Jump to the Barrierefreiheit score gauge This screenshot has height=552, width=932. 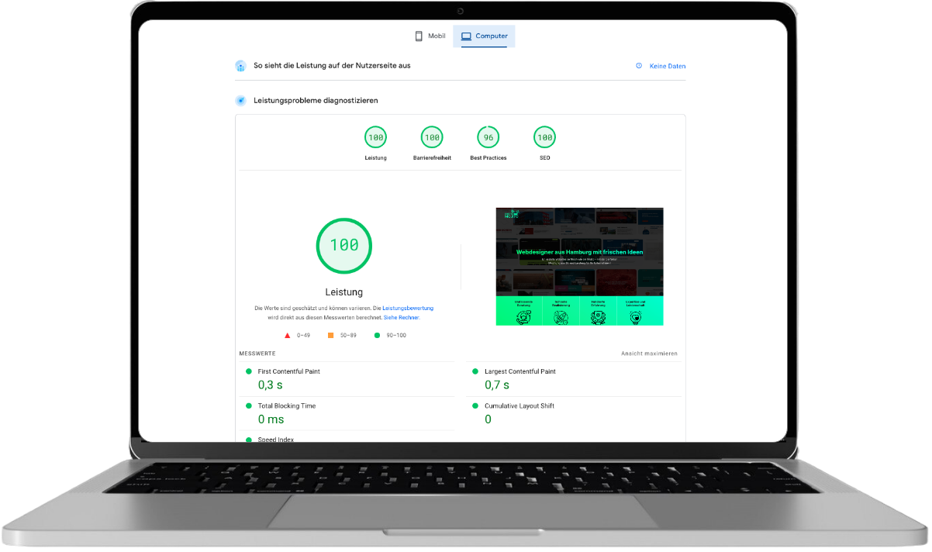pos(432,138)
